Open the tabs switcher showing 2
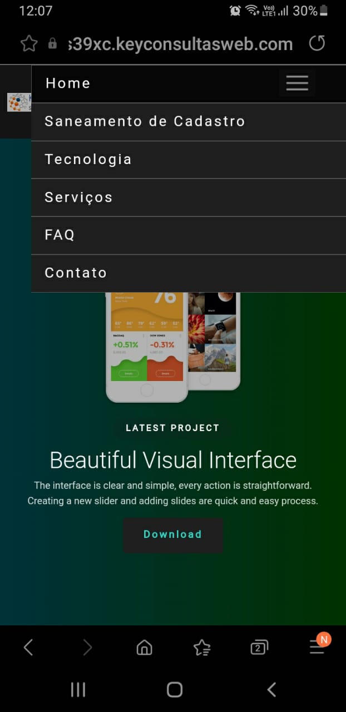 point(259,647)
